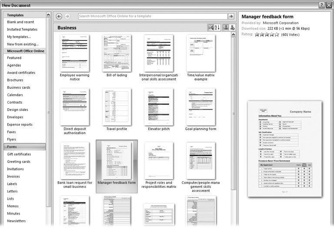Sort templates alphabetically (A-Z icon)

[x=217, y=27]
